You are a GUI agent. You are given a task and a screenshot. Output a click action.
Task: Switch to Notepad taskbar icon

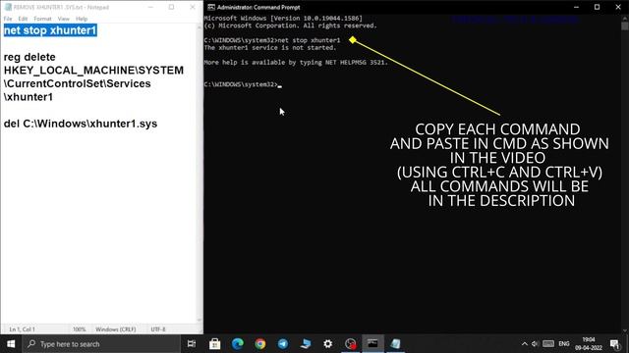(x=395, y=344)
